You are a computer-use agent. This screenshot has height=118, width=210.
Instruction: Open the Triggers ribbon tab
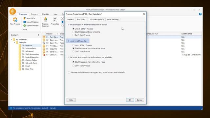[34, 14]
